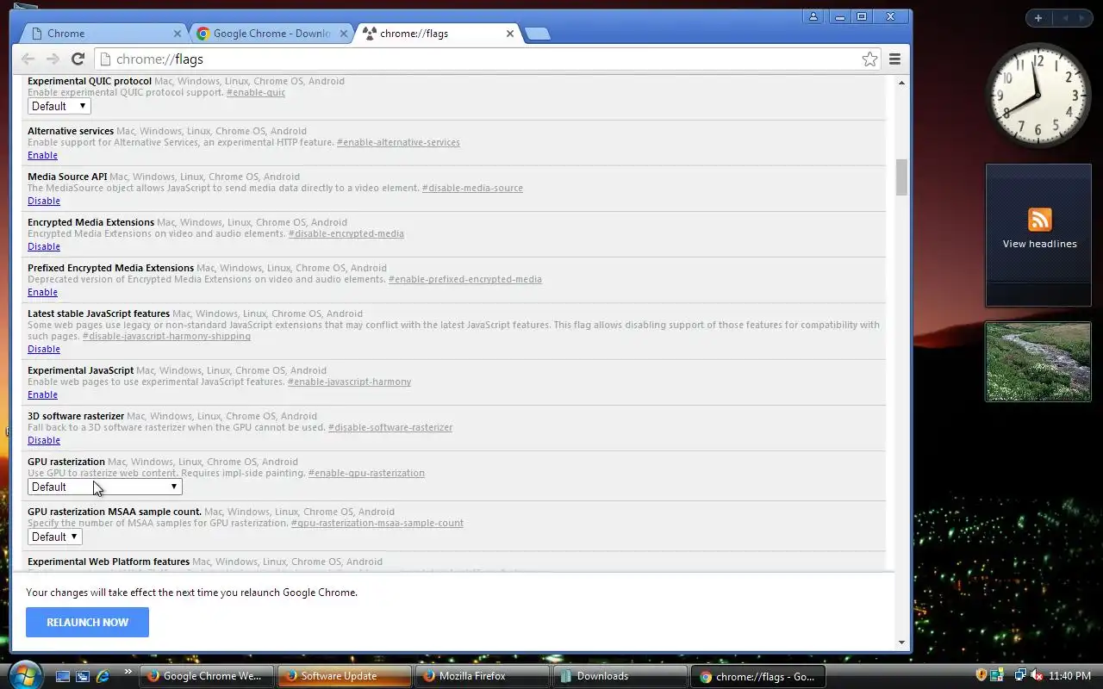
Task: Click the browser back arrow
Action: click(28, 59)
